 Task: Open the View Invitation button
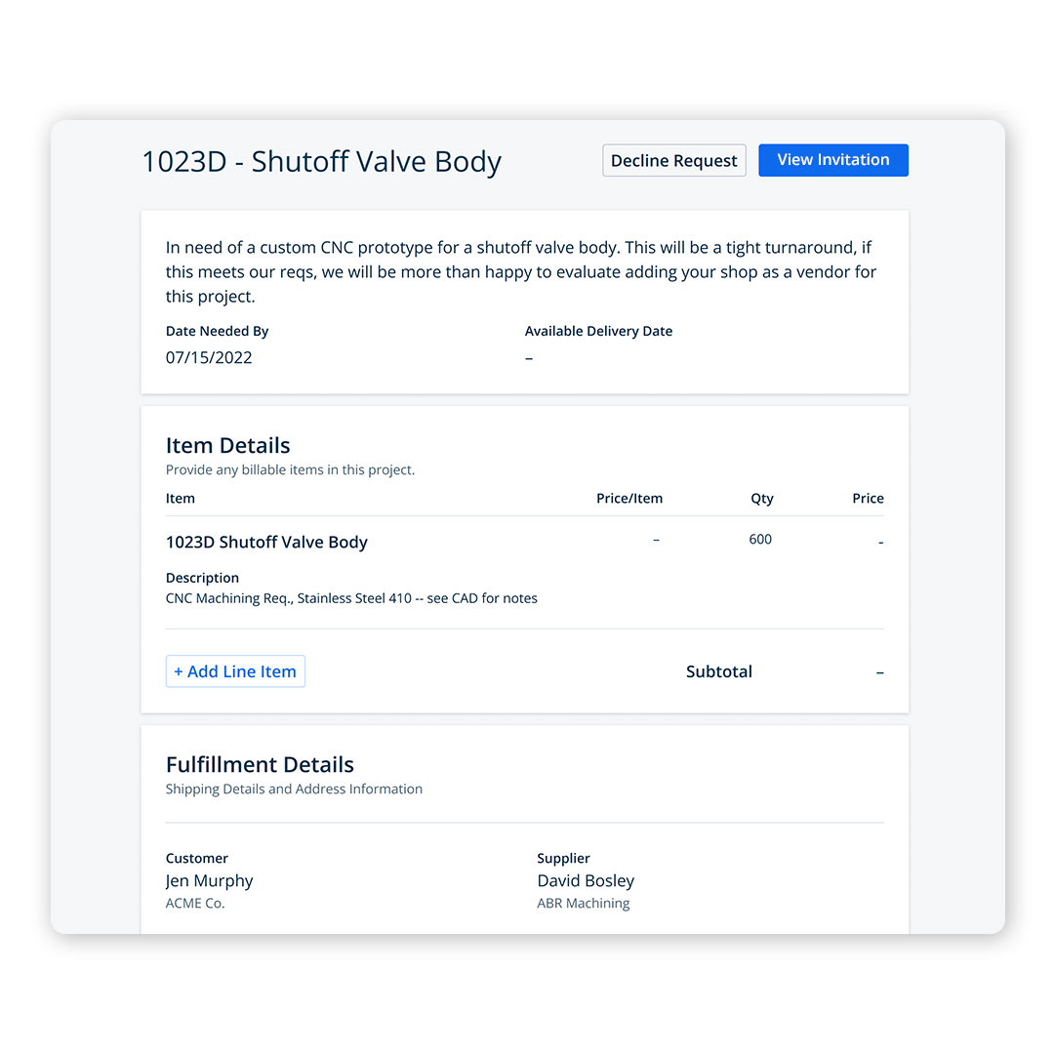point(832,160)
